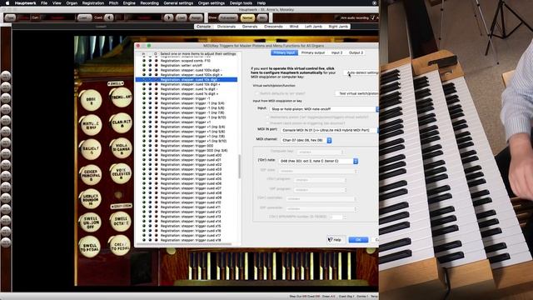Click the Assign button in toolbar
This screenshot has height=300, width=533.
coord(196,17)
